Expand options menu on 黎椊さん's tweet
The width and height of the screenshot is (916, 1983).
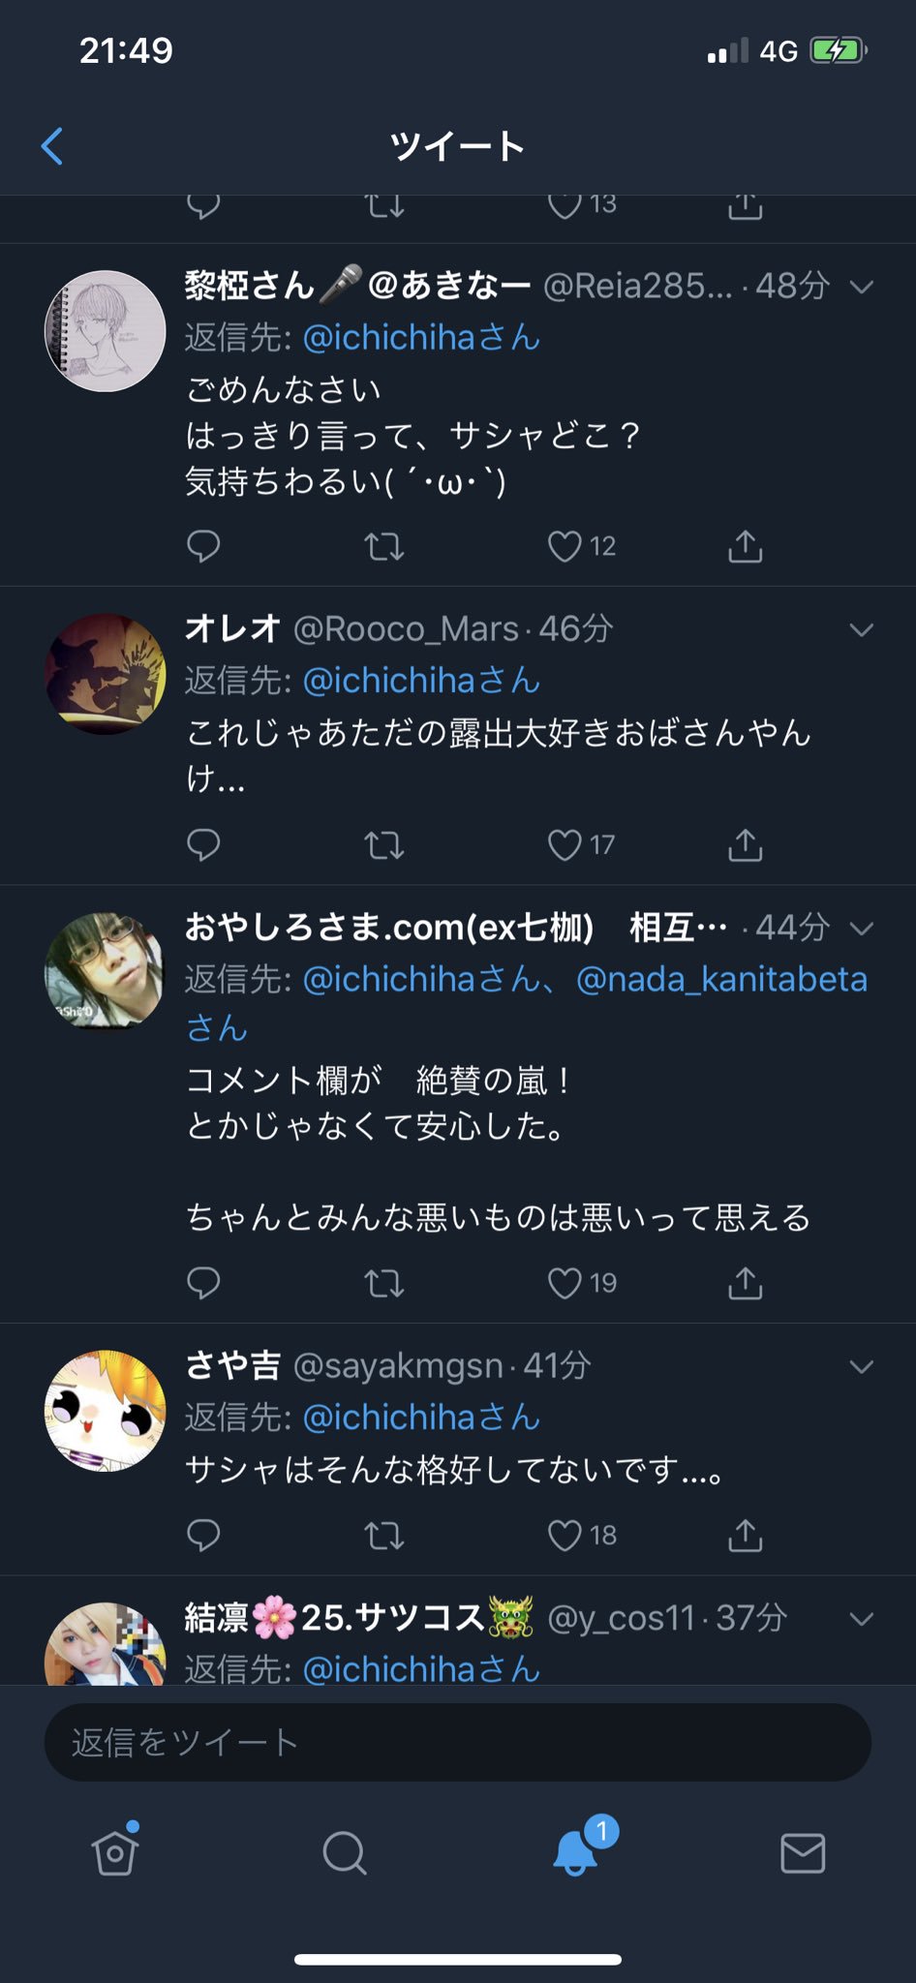click(860, 288)
